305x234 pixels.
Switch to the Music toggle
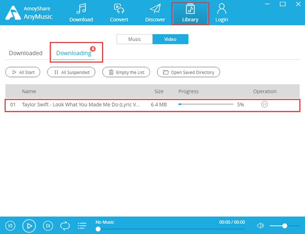[135, 39]
